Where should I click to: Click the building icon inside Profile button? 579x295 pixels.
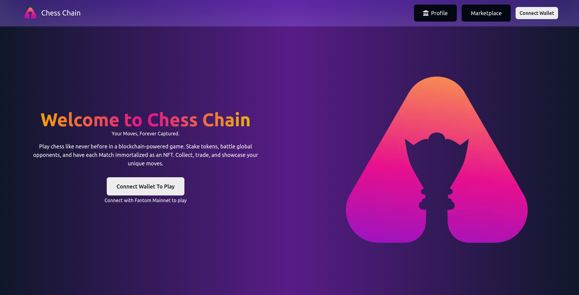point(426,13)
